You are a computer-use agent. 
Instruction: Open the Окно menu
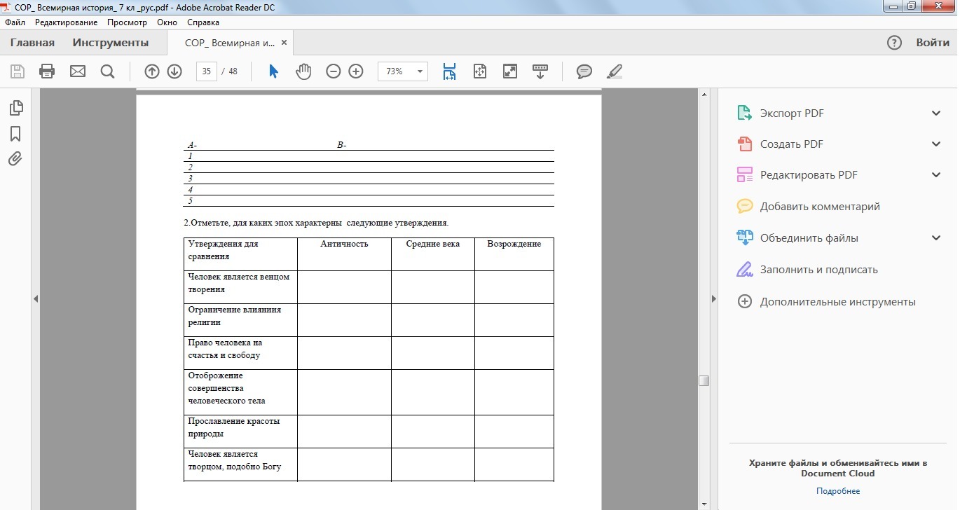(167, 22)
